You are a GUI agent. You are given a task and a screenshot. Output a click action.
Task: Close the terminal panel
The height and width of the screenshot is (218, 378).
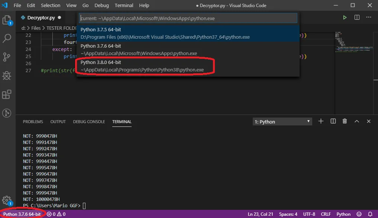click(369, 121)
